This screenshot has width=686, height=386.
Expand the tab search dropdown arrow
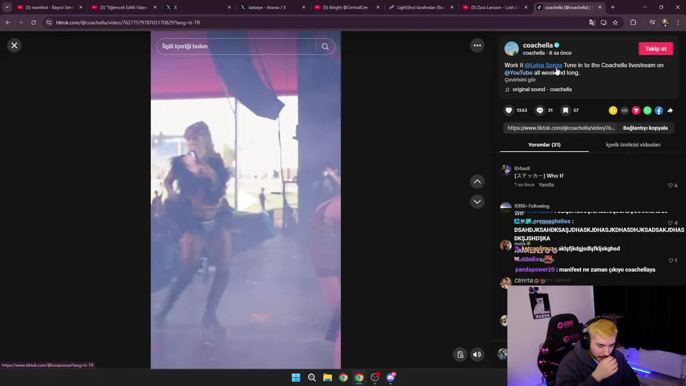[x=7, y=8]
